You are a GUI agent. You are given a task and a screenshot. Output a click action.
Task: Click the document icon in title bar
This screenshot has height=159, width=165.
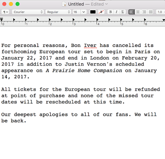64,4
